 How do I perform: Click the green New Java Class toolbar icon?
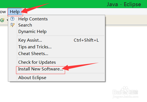2,20
